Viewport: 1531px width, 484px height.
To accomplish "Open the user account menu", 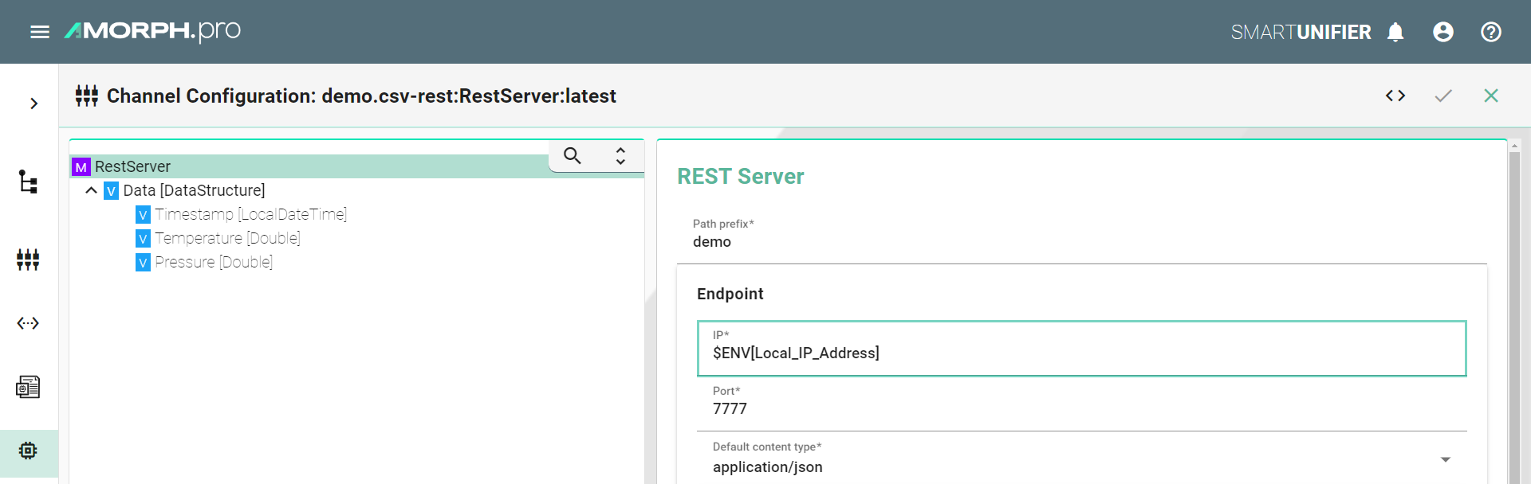I will pyautogui.click(x=1442, y=32).
